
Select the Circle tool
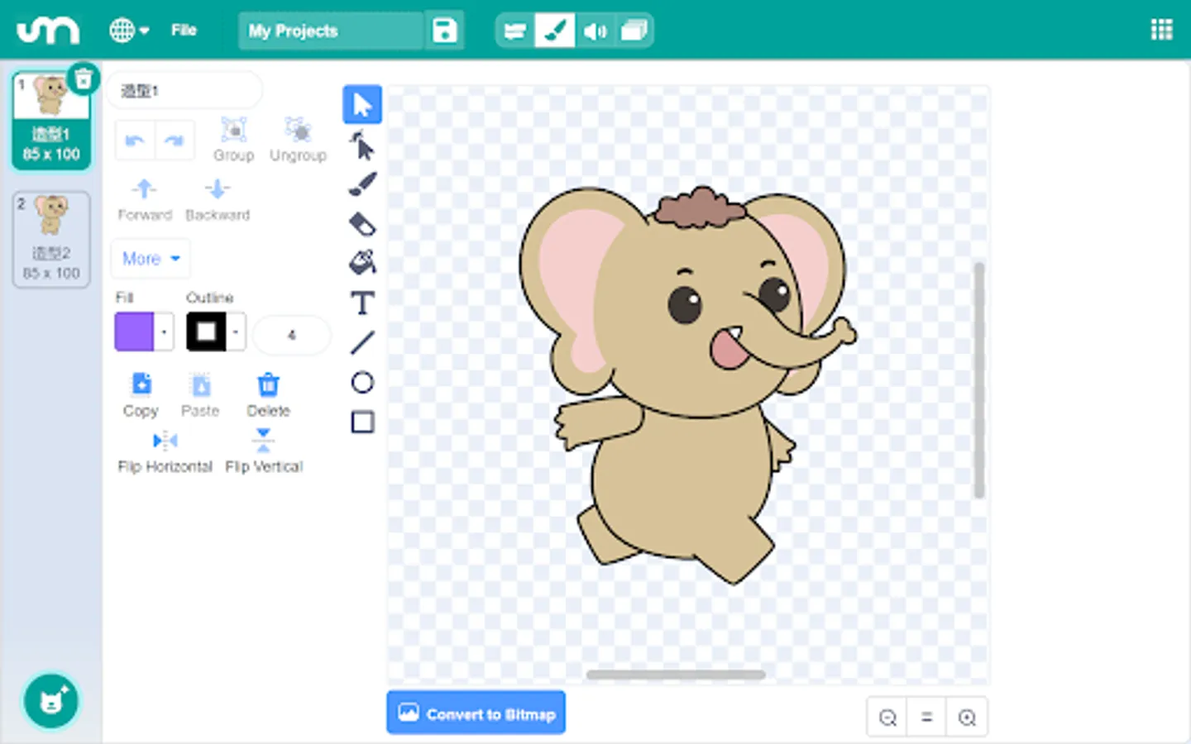point(362,382)
